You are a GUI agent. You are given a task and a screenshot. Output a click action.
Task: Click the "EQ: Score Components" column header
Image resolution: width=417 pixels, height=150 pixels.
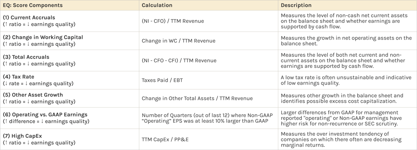pyautogui.click(x=33, y=5)
